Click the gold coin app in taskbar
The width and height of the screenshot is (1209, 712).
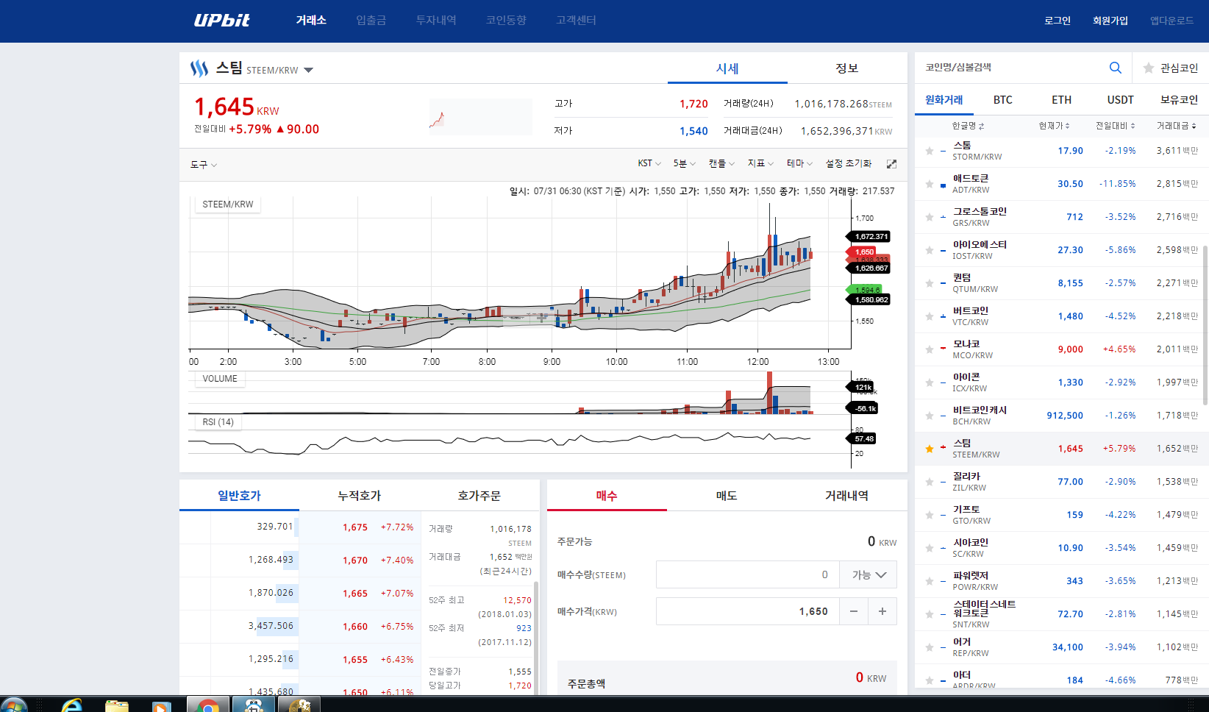pyautogui.click(x=299, y=705)
